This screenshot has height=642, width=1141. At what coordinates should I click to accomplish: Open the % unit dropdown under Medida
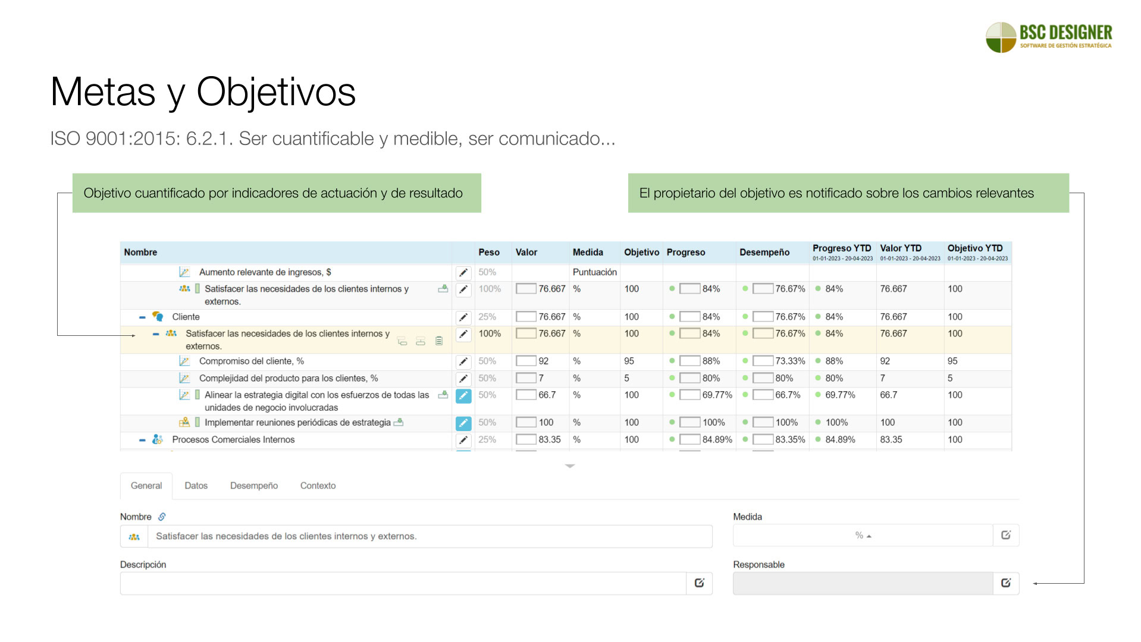pyautogui.click(x=861, y=535)
